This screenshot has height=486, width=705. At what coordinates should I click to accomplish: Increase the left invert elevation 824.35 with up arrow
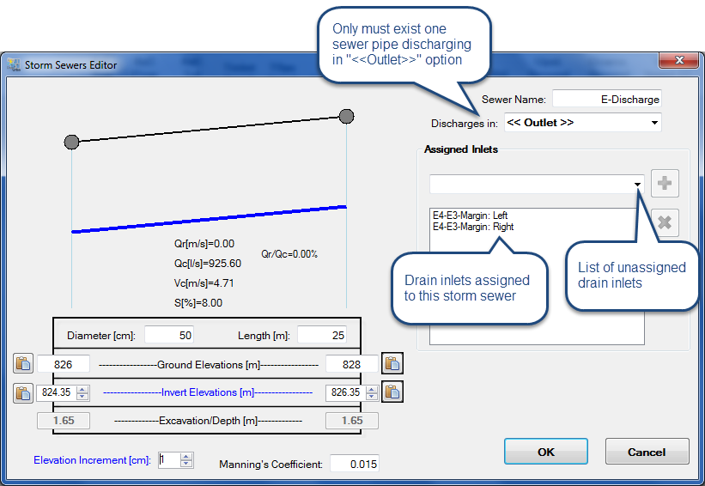click(x=82, y=389)
